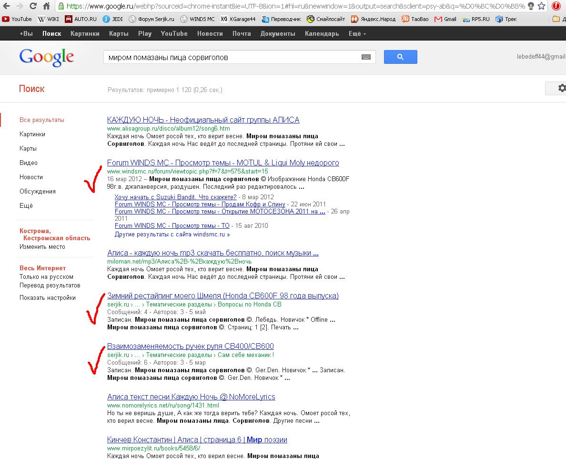Viewport: 566px width, 459px height.
Task: Reload the page with refresh icon
Action: coord(33,6)
